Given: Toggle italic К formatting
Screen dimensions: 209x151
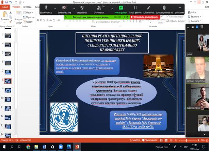Looking at the screenshot, I should pos(41,20).
